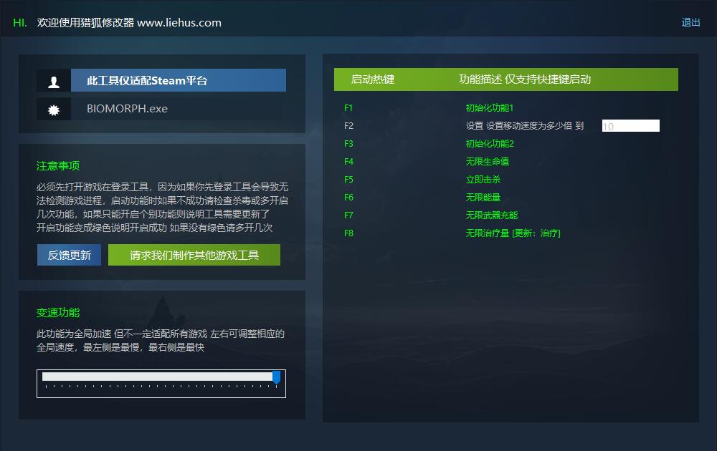Click 无限武器充能 function entry
The width and height of the screenshot is (717, 451).
[x=492, y=215]
